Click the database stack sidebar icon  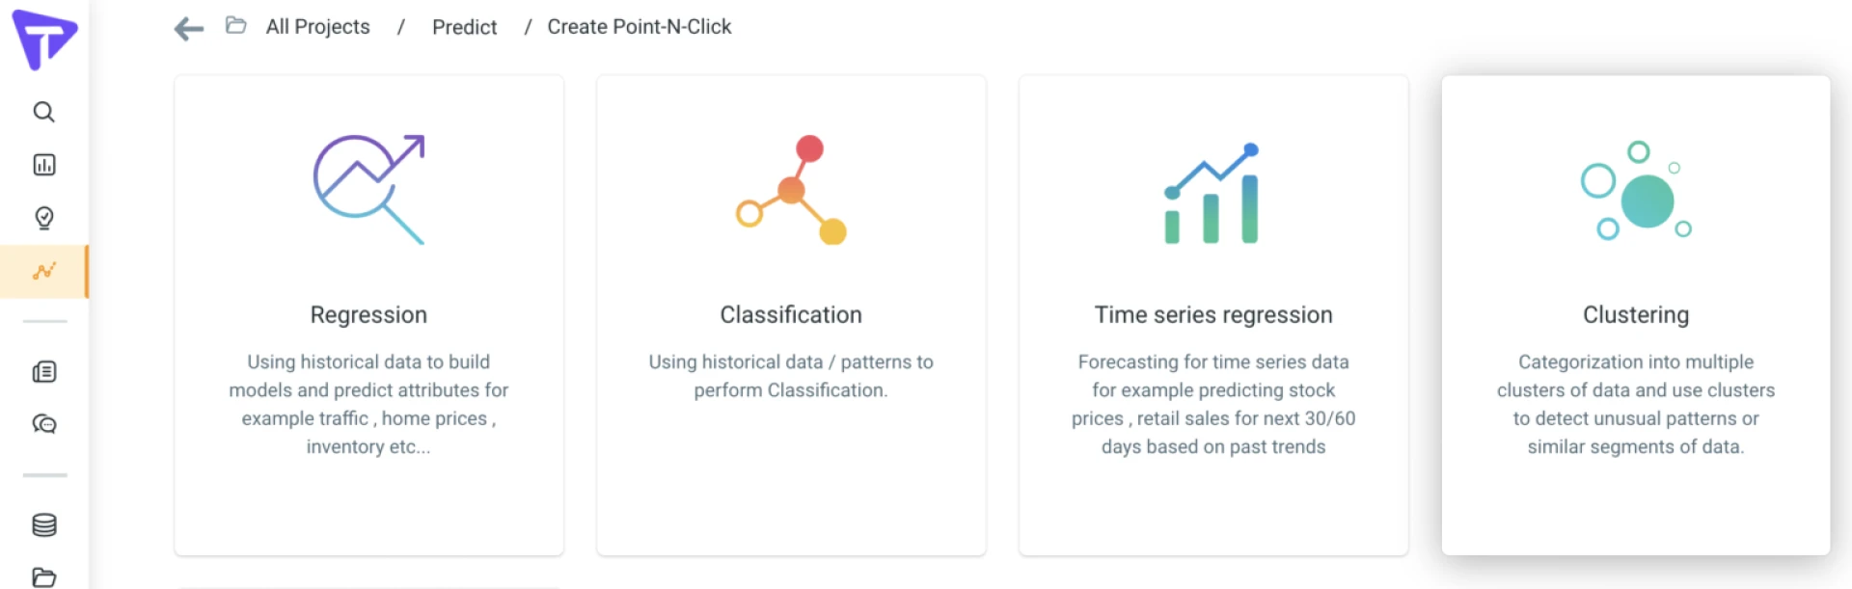click(44, 525)
